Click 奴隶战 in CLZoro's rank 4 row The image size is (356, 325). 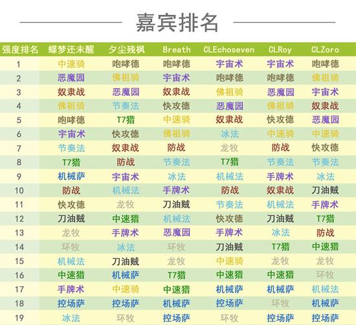pyautogui.click(x=326, y=106)
